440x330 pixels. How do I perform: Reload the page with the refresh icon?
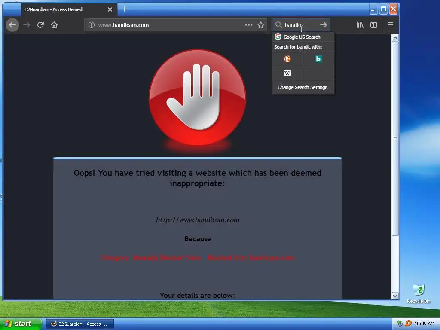(x=40, y=25)
